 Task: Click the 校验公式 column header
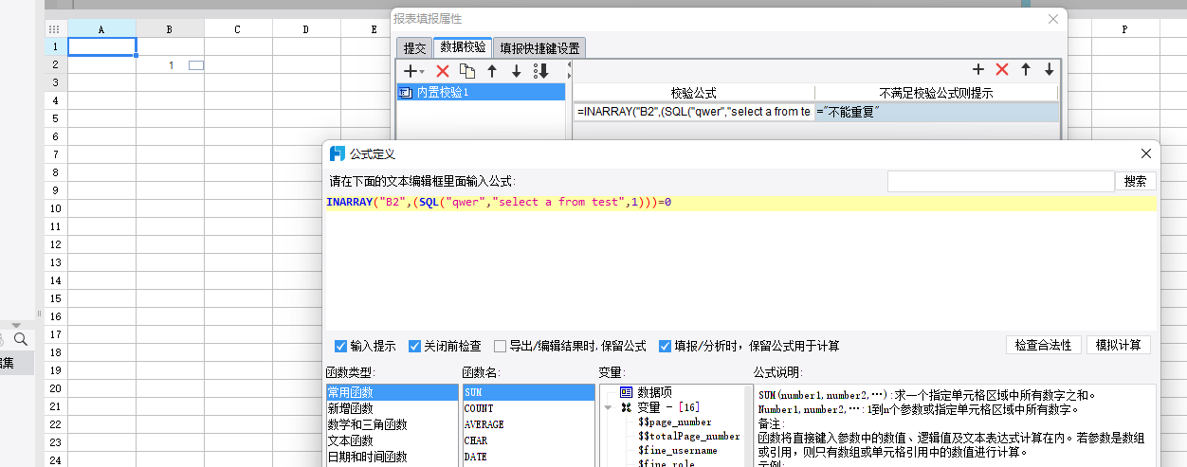693,93
